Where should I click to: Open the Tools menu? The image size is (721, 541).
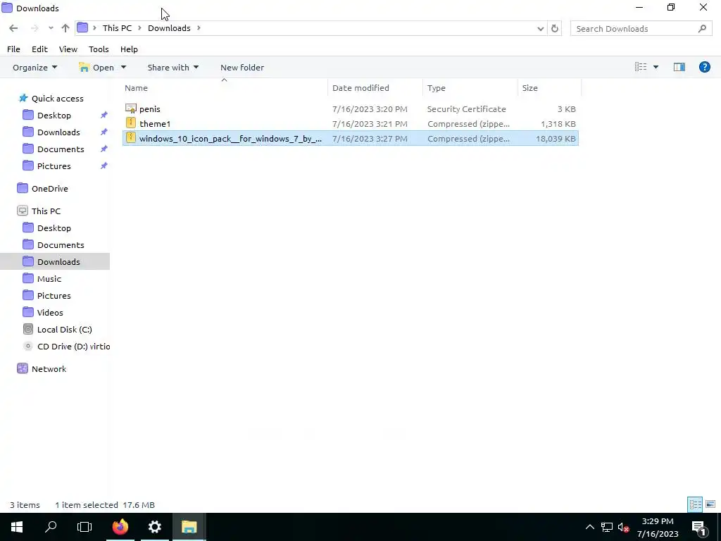(x=99, y=49)
